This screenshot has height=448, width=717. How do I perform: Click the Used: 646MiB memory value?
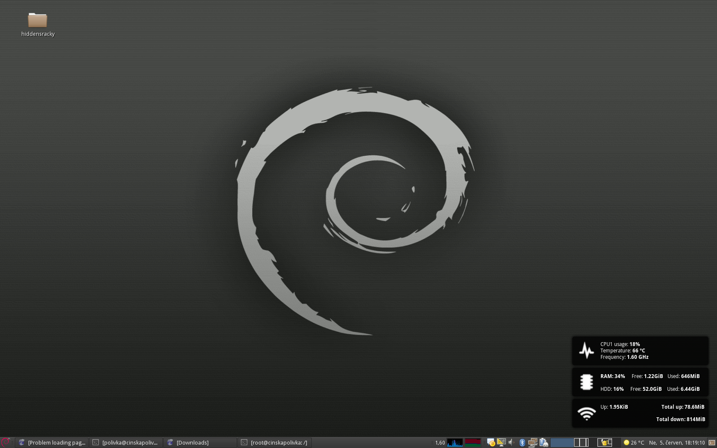click(683, 376)
